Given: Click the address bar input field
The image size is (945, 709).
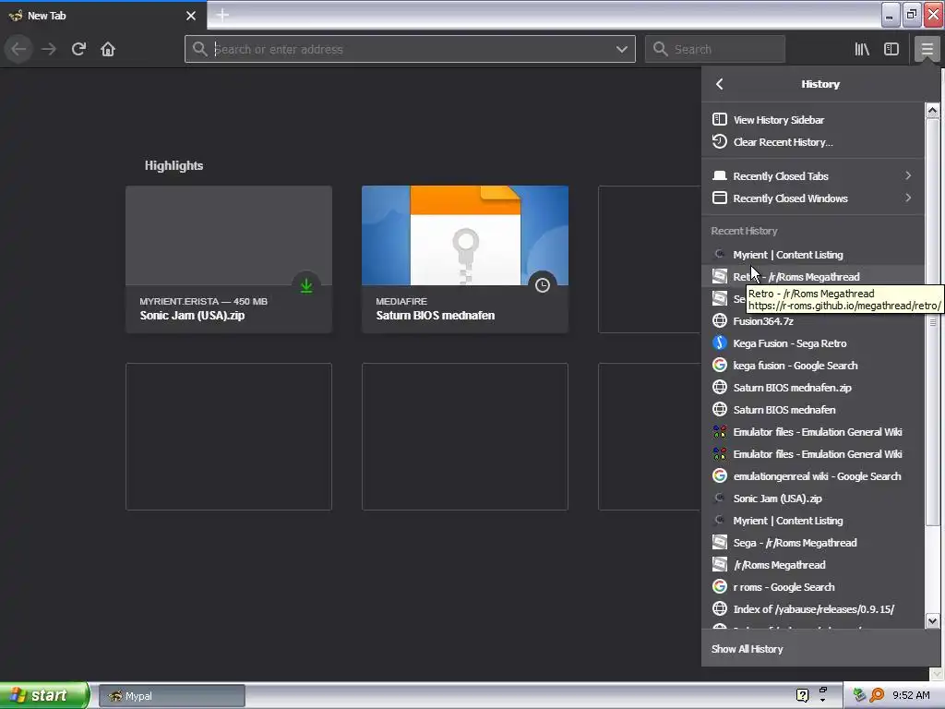Looking at the screenshot, I should pos(410,49).
